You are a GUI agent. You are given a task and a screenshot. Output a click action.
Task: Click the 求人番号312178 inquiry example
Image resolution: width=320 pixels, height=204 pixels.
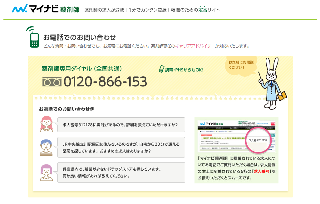coord(121,125)
